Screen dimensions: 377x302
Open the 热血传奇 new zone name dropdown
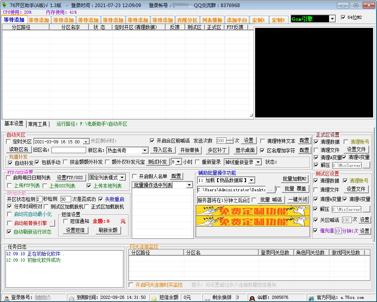pos(145,150)
